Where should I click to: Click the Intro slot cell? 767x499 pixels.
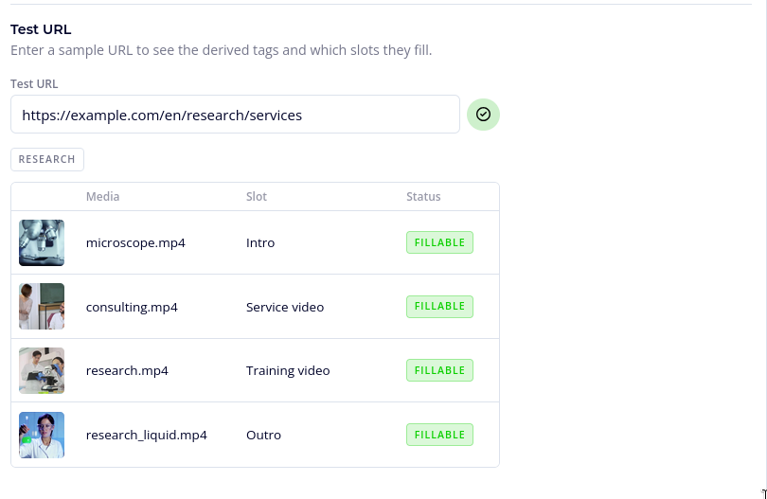pyautogui.click(x=260, y=243)
